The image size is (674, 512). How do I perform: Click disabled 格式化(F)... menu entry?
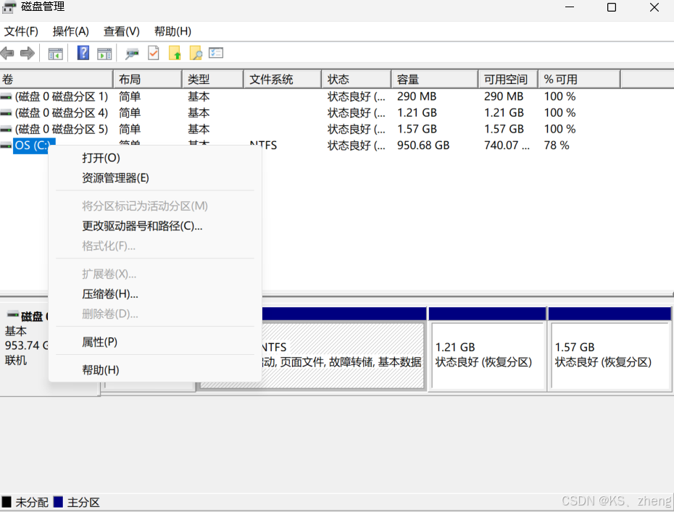(x=155, y=246)
